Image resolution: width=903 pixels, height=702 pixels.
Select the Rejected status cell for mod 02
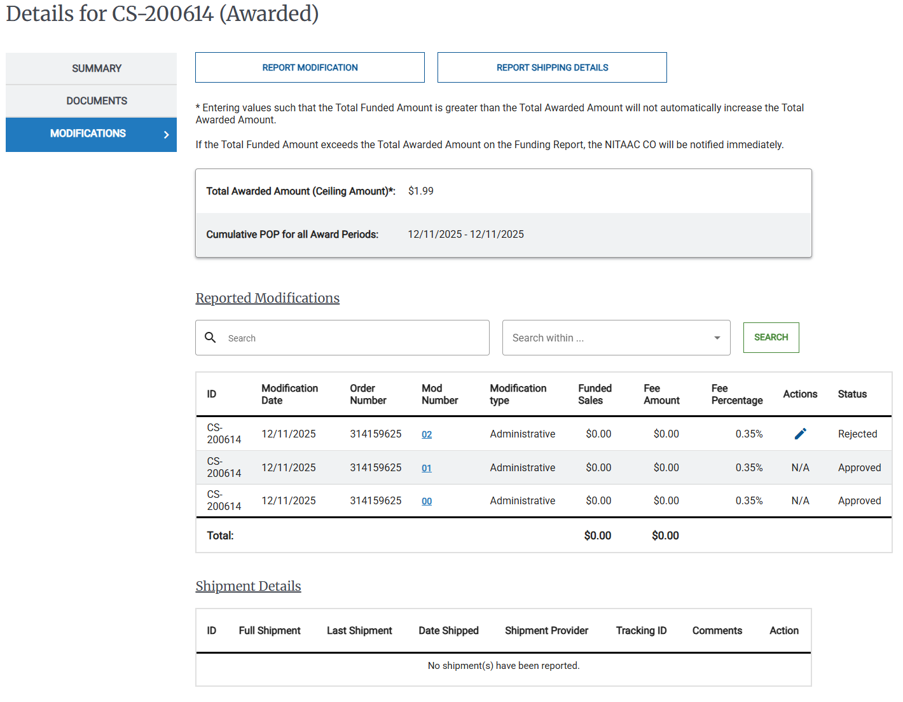pyautogui.click(x=857, y=434)
